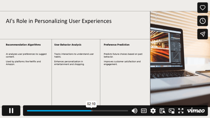Enter fullscreen mode

181,111
